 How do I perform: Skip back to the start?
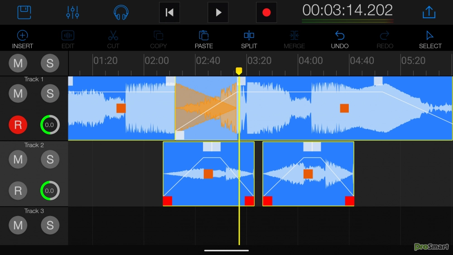(169, 12)
